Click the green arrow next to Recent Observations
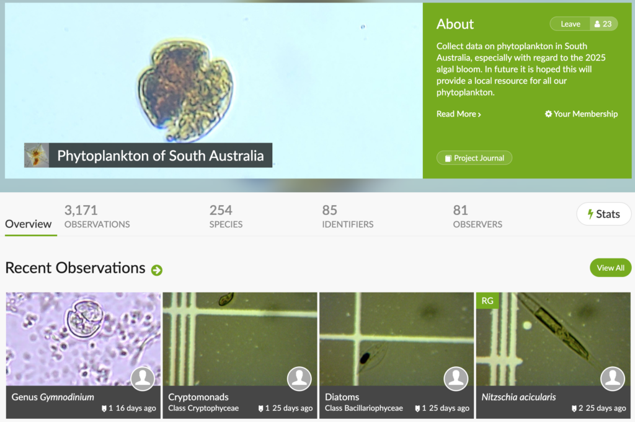 (x=157, y=270)
